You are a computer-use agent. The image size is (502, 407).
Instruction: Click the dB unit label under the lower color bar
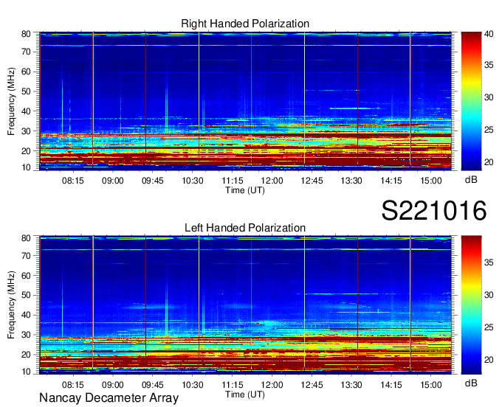[471, 383]
